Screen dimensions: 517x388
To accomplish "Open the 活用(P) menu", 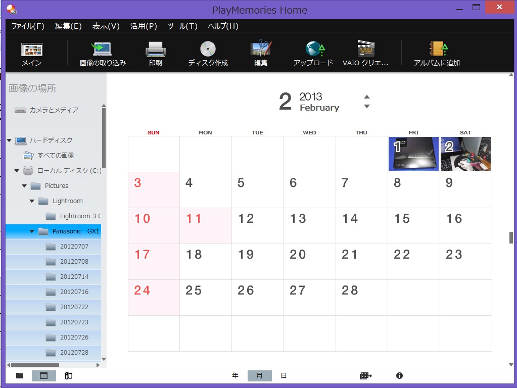I will click(144, 26).
